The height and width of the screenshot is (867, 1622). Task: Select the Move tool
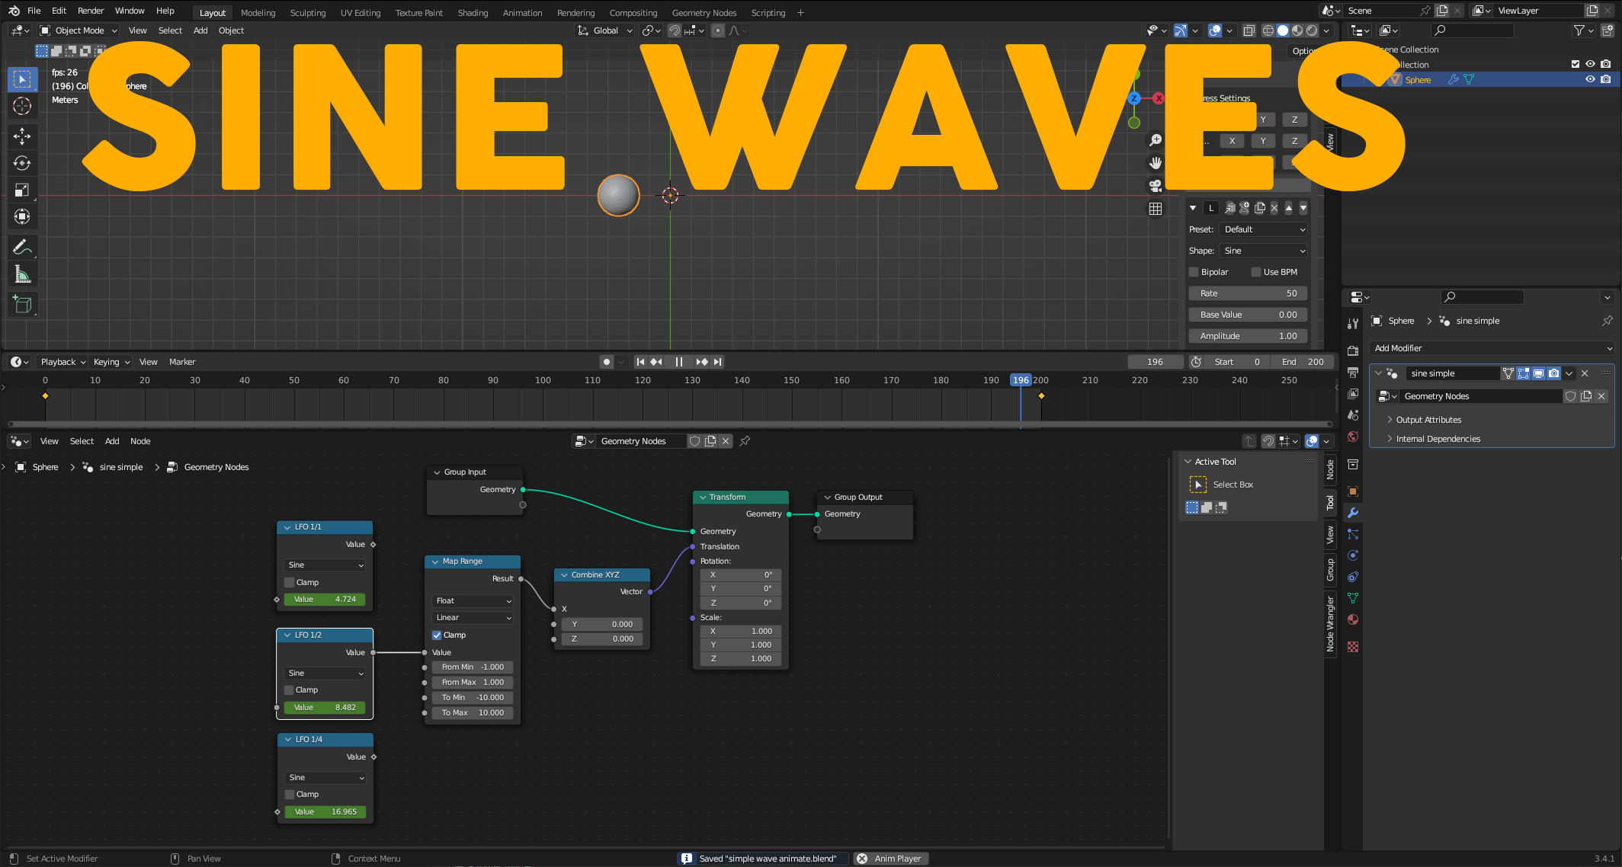(x=22, y=136)
